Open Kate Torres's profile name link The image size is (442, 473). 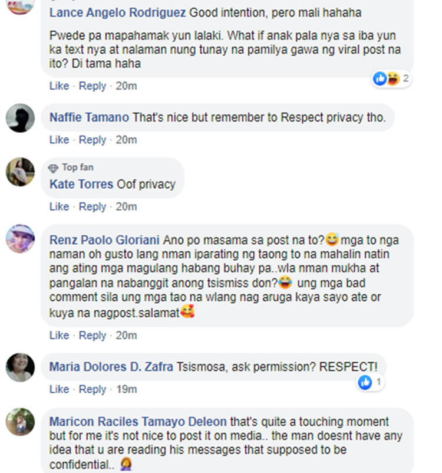(81, 185)
